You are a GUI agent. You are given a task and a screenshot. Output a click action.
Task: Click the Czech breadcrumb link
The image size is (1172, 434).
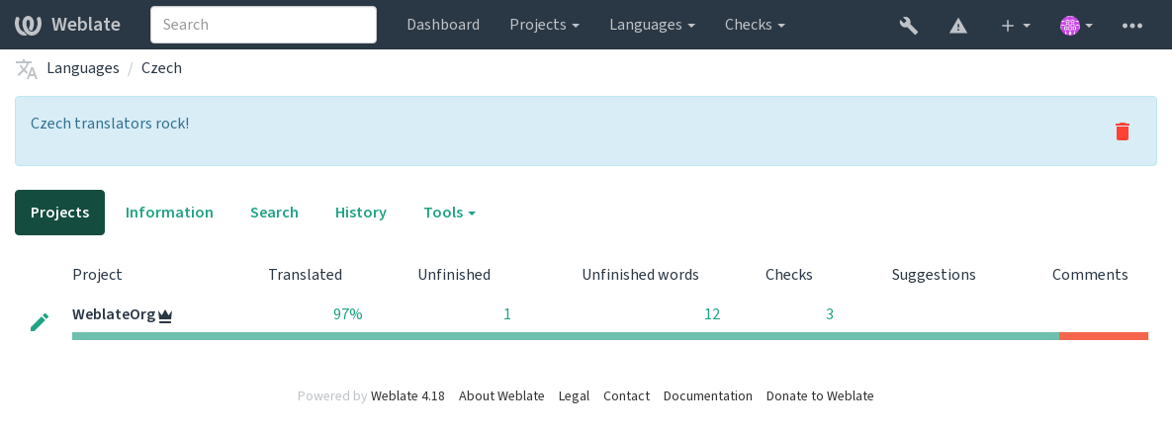[x=161, y=68]
